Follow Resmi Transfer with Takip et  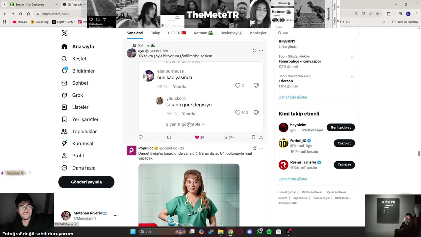[344, 165]
